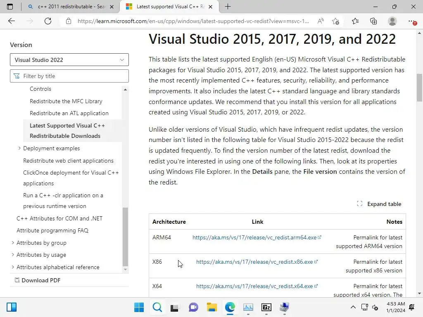Select 'Latest supported Visual C++' tab

[169, 7]
